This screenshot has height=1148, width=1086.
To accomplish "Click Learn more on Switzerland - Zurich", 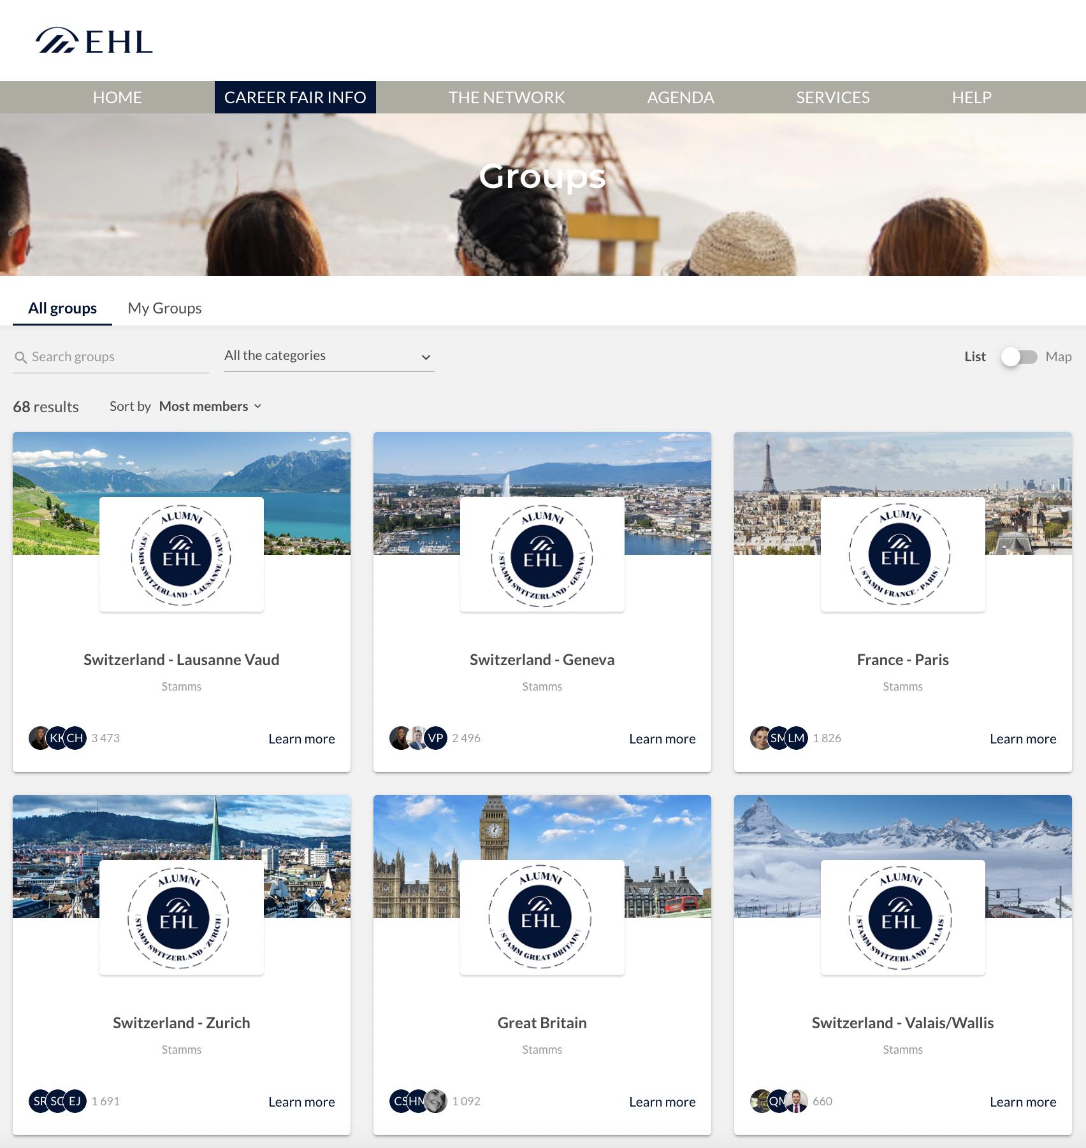I will (x=301, y=1102).
